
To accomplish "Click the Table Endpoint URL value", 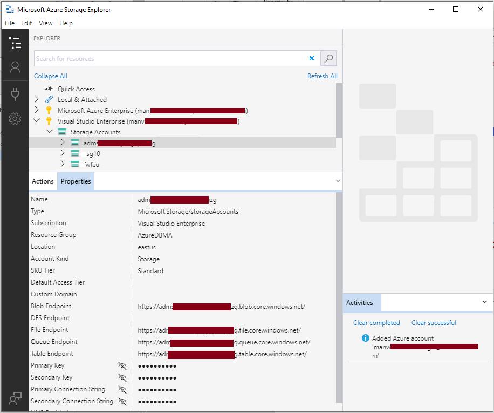I will tap(222, 354).
